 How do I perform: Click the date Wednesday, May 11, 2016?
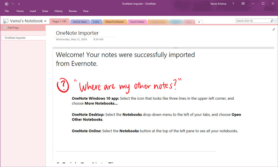click(71, 39)
